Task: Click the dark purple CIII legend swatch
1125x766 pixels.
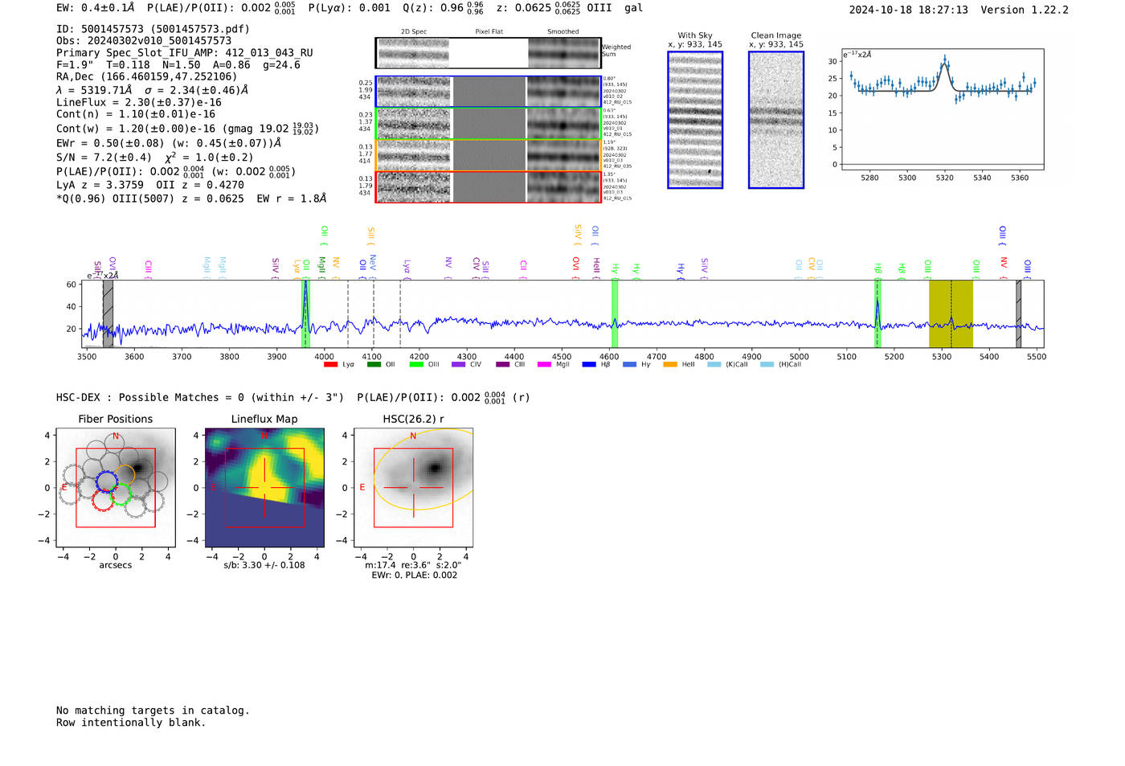Action: point(502,365)
